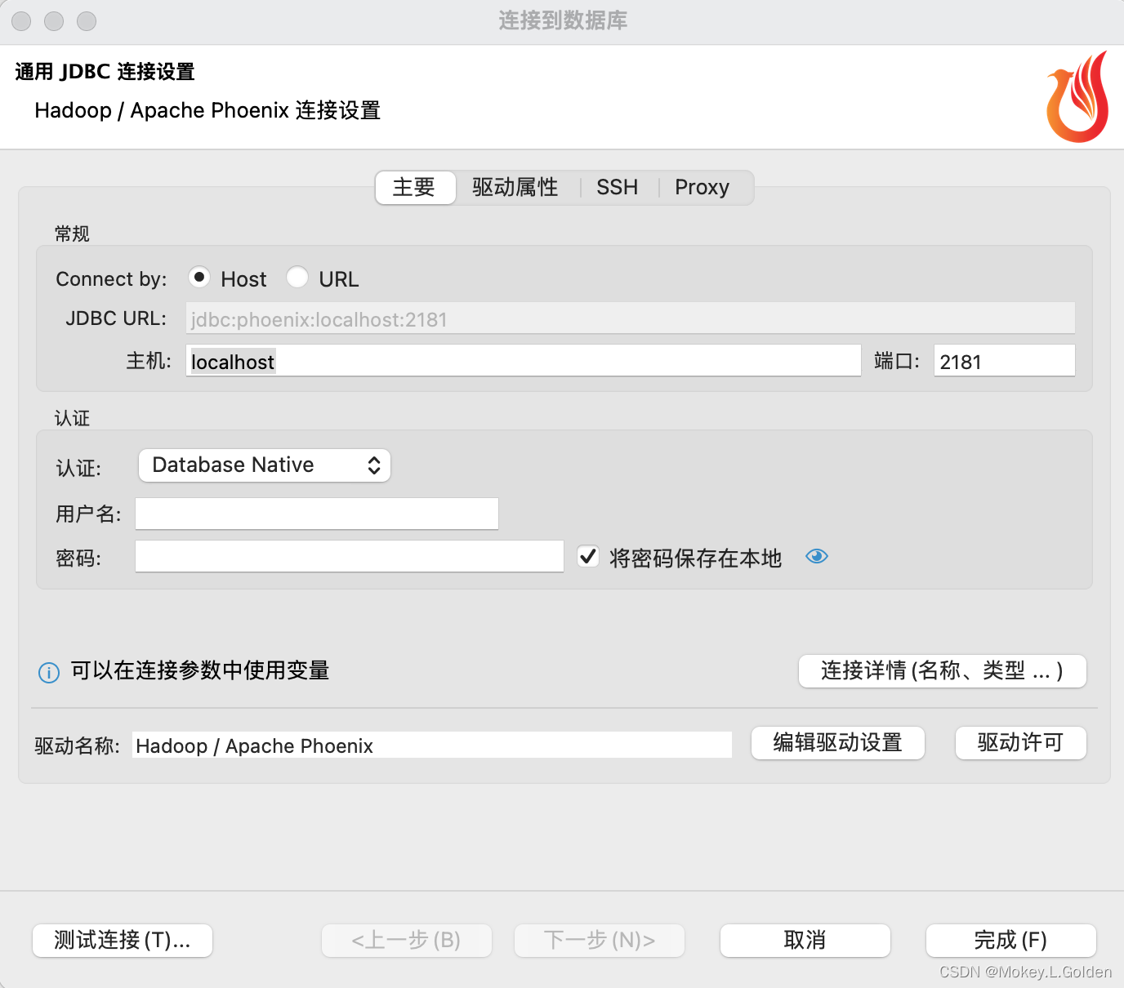Screen dimensions: 1124x988
Task: Click 完成 to finish setup
Action: 1010,940
